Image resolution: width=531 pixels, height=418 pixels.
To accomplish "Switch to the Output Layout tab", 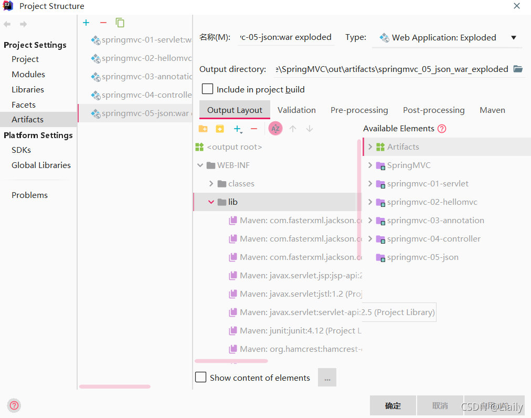I will pos(235,110).
